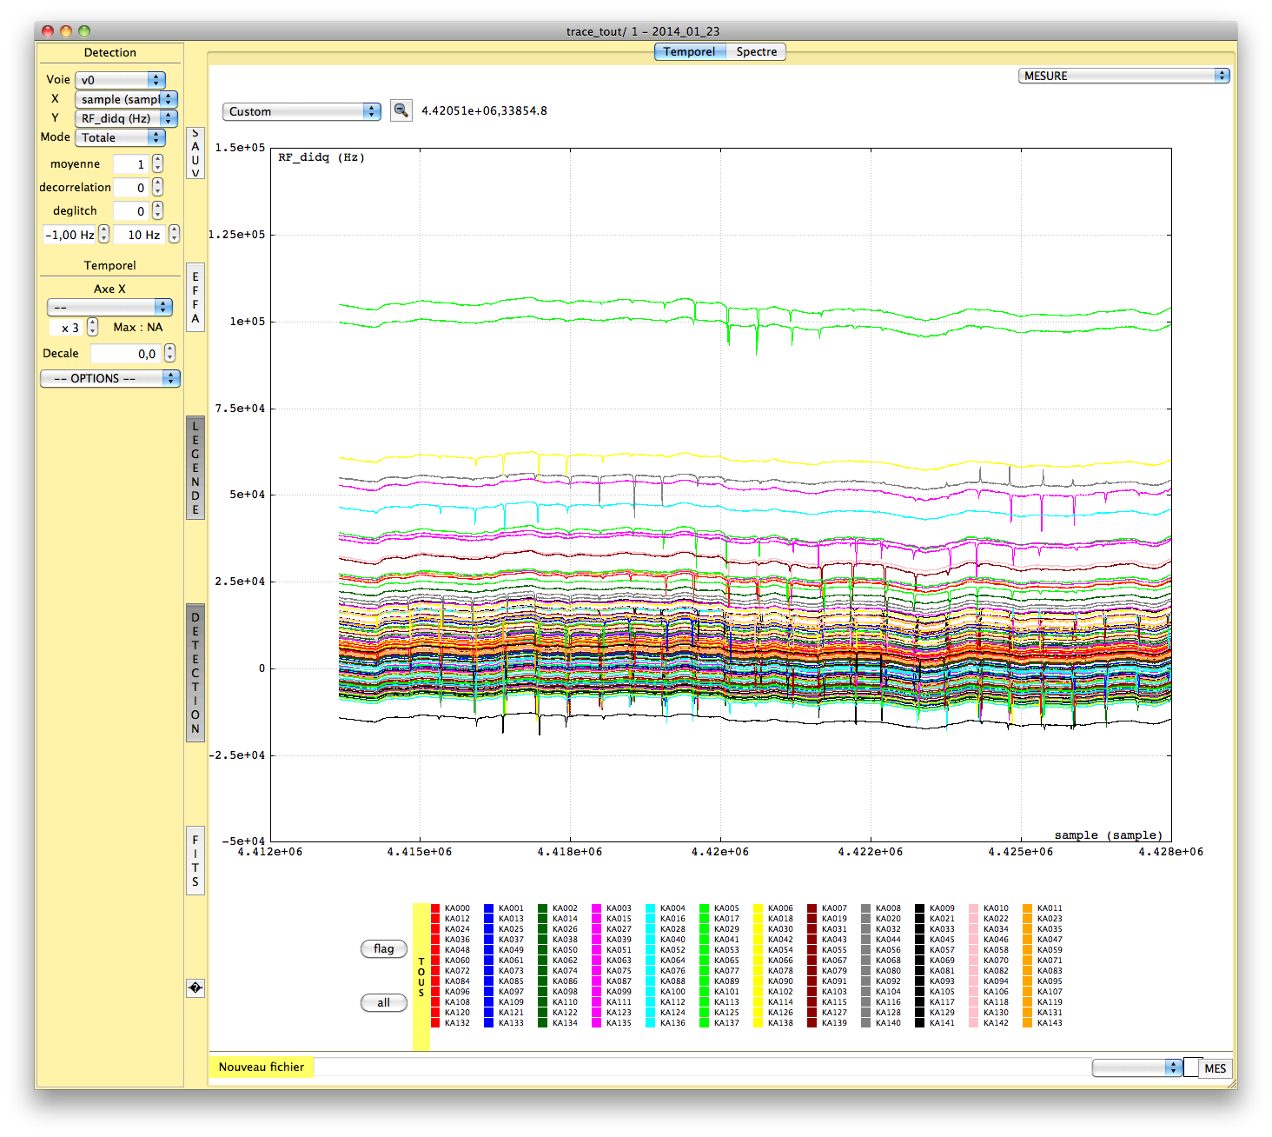Image resolution: width=1272 pixels, height=1137 pixels.
Task: Click the red KA000 color swatch
Action: coord(436,908)
